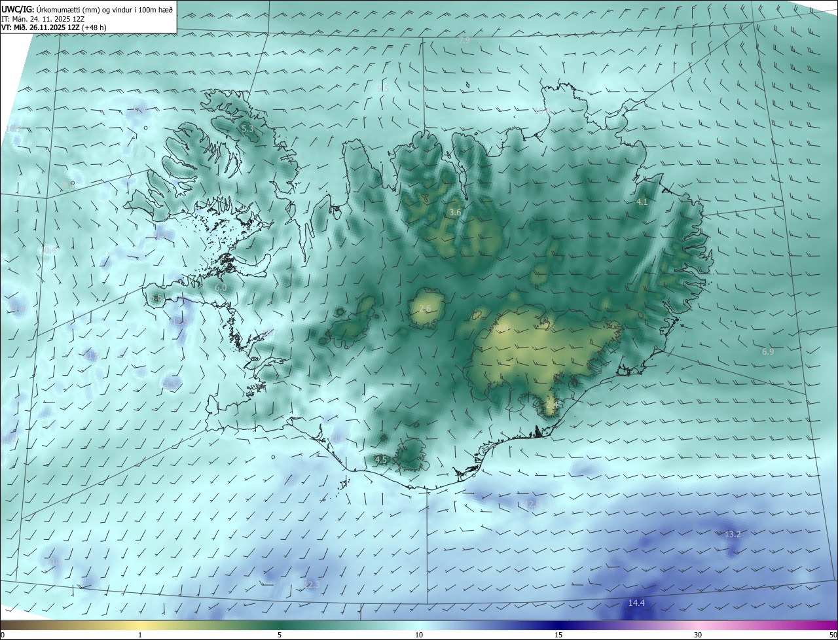The height and width of the screenshot is (640, 838).
Task: Click the 12.3 value southwest of Iceland
Action: (x=312, y=584)
